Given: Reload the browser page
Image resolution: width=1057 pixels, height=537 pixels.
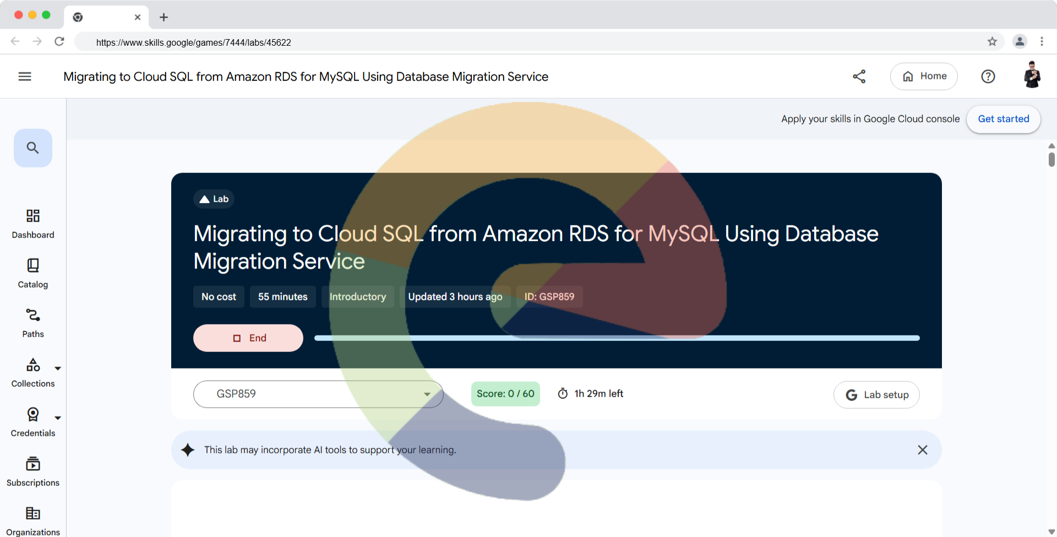Looking at the screenshot, I should pyautogui.click(x=59, y=41).
